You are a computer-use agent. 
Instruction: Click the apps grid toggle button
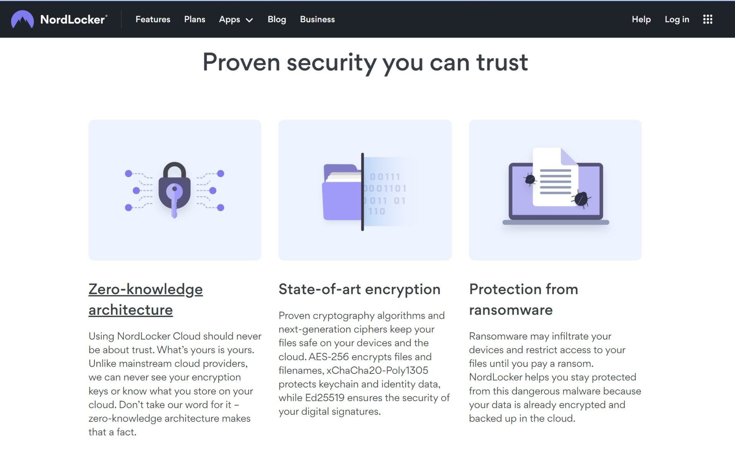708,19
